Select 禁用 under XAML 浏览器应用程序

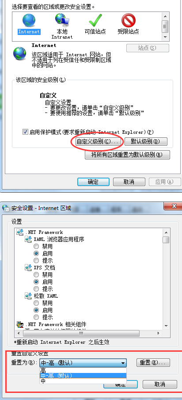(36, 246)
